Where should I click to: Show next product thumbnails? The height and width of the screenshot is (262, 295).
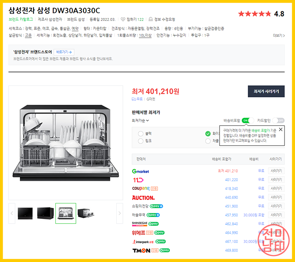pos(120,213)
